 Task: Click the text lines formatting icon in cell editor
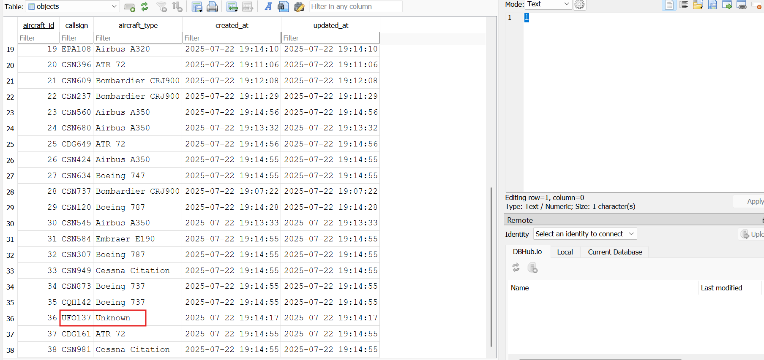coord(684,5)
